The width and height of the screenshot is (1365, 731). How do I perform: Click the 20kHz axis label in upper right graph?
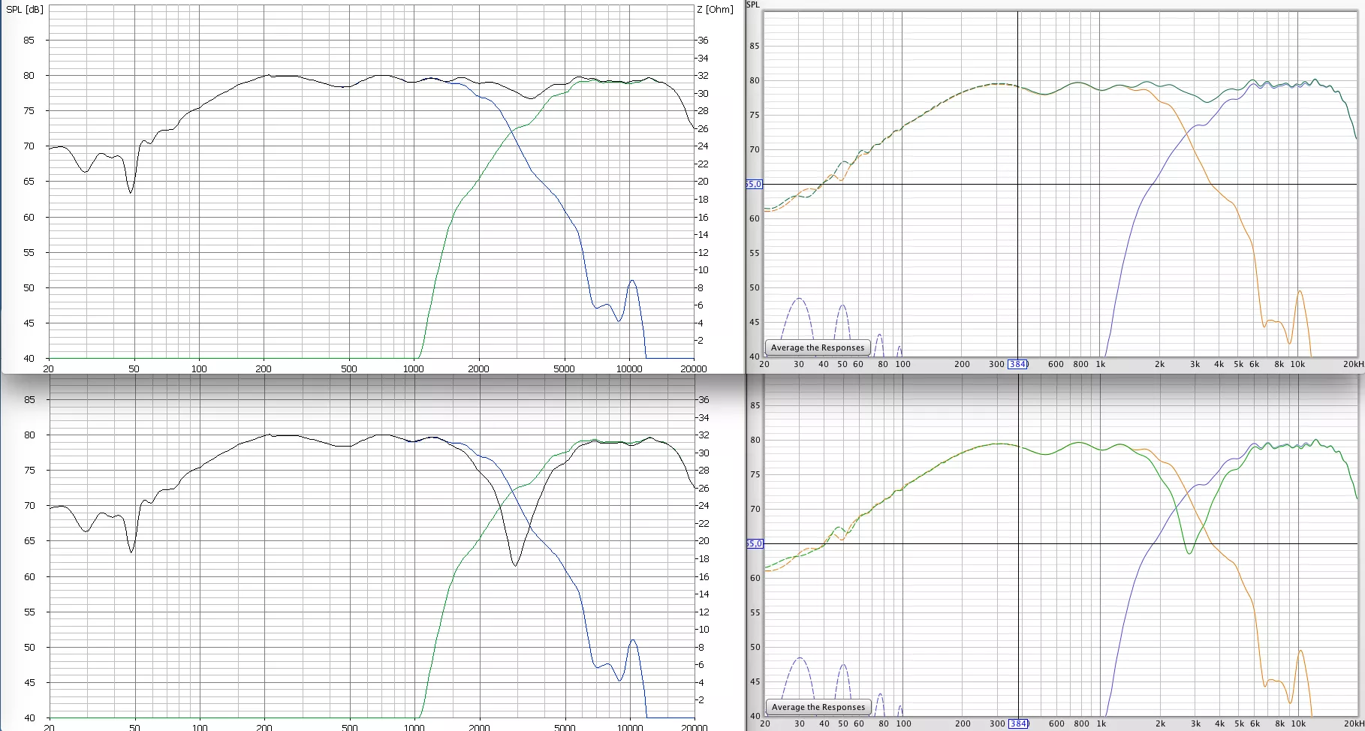pos(1353,364)
